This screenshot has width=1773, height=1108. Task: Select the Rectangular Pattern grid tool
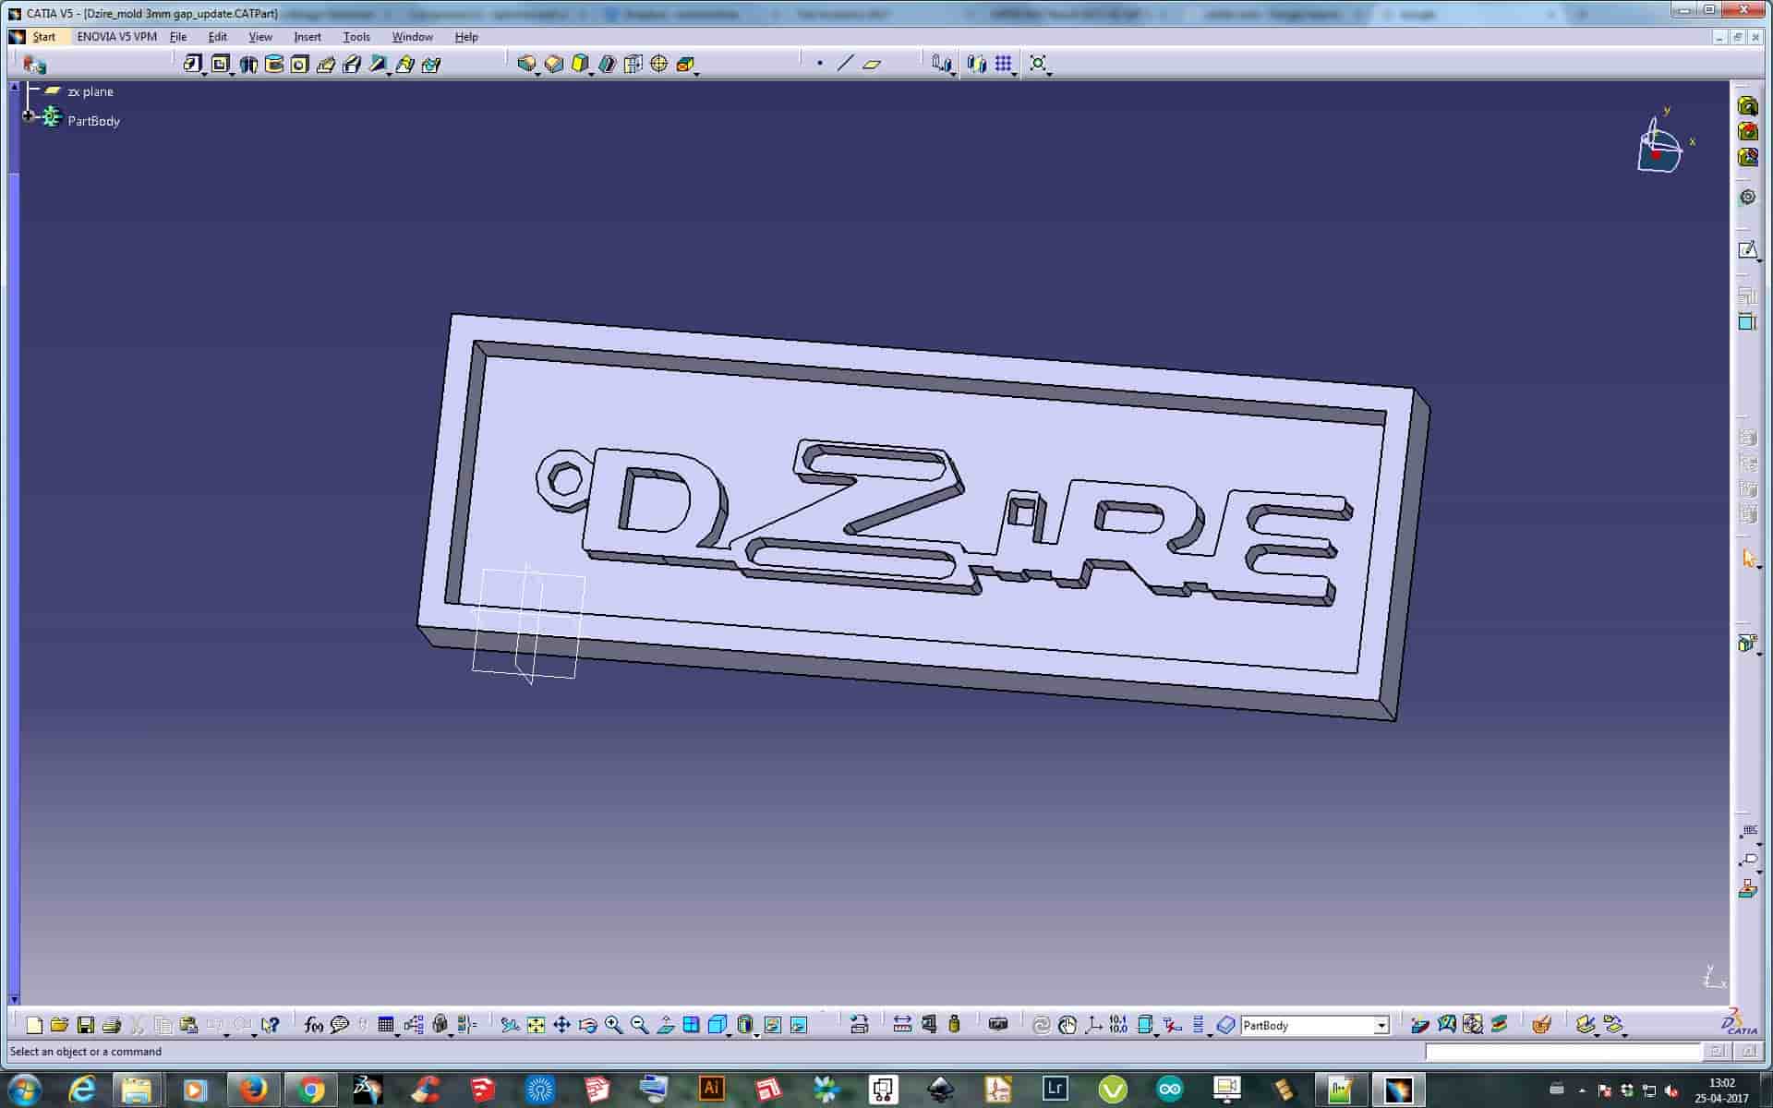[1004, 64]
